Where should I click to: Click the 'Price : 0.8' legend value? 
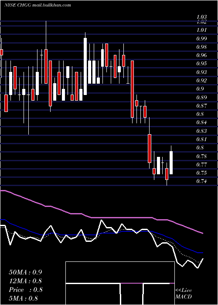(x=26, y=290)
